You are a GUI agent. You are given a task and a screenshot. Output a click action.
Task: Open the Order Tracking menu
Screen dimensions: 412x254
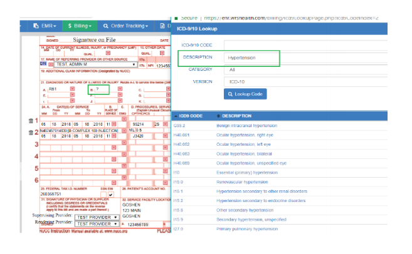pyautogui.click(x=125, y=26)
